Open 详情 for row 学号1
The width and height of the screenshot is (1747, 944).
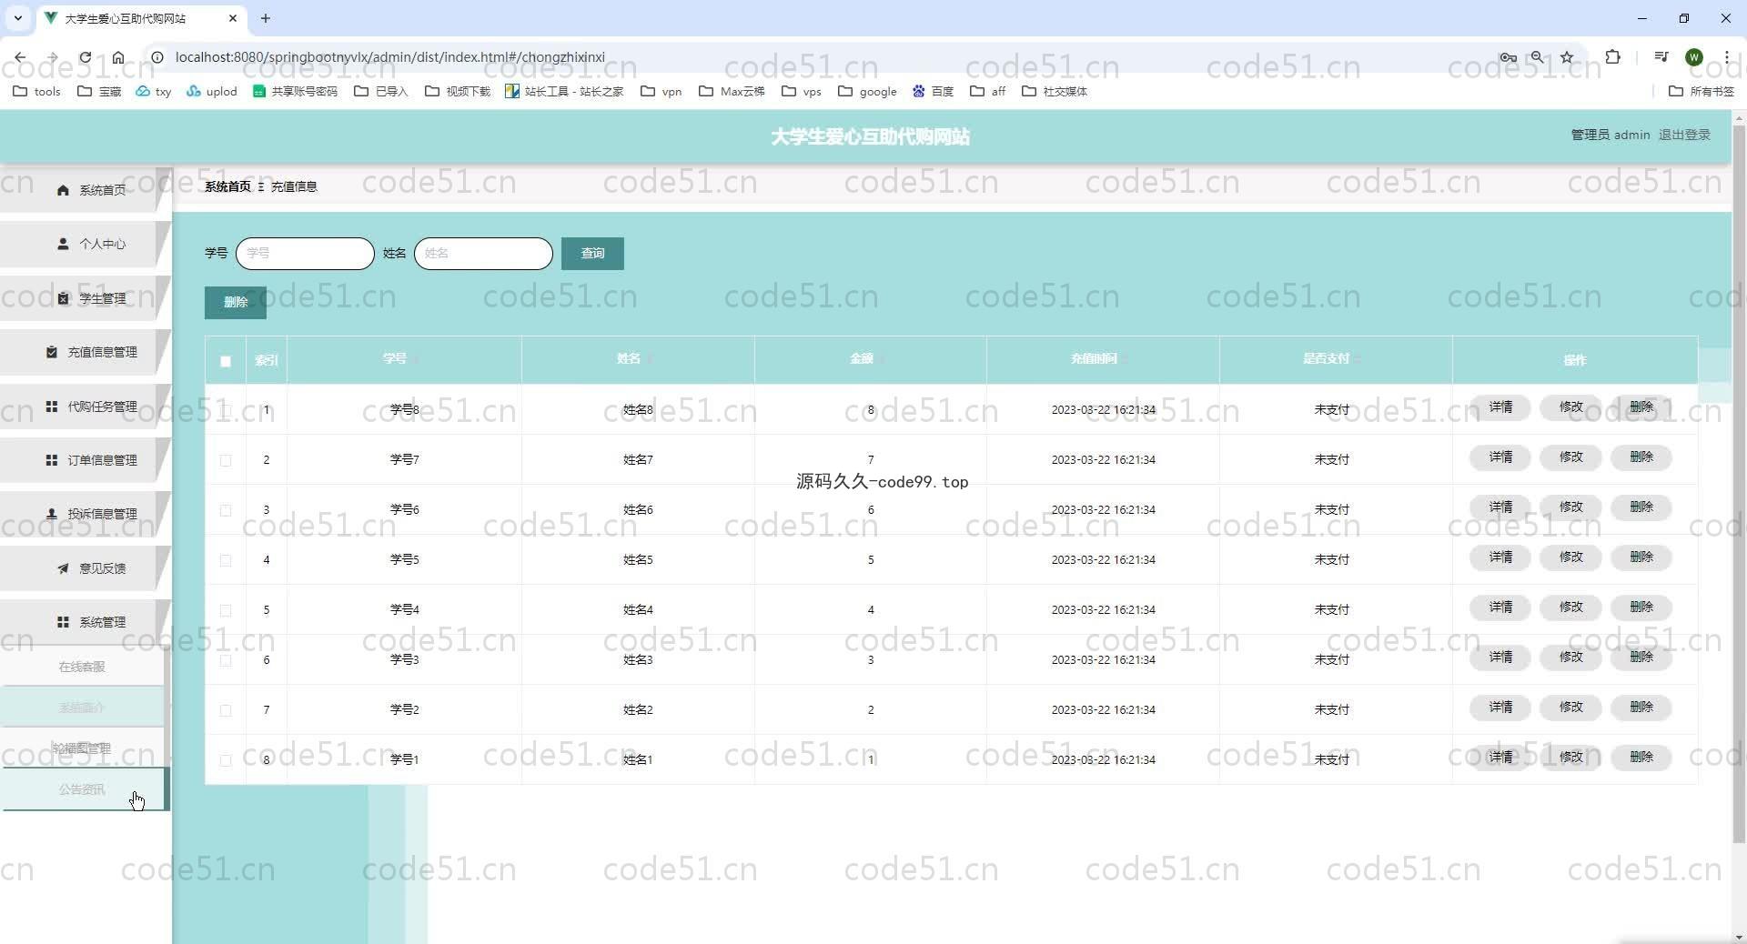click(1500, 757)
